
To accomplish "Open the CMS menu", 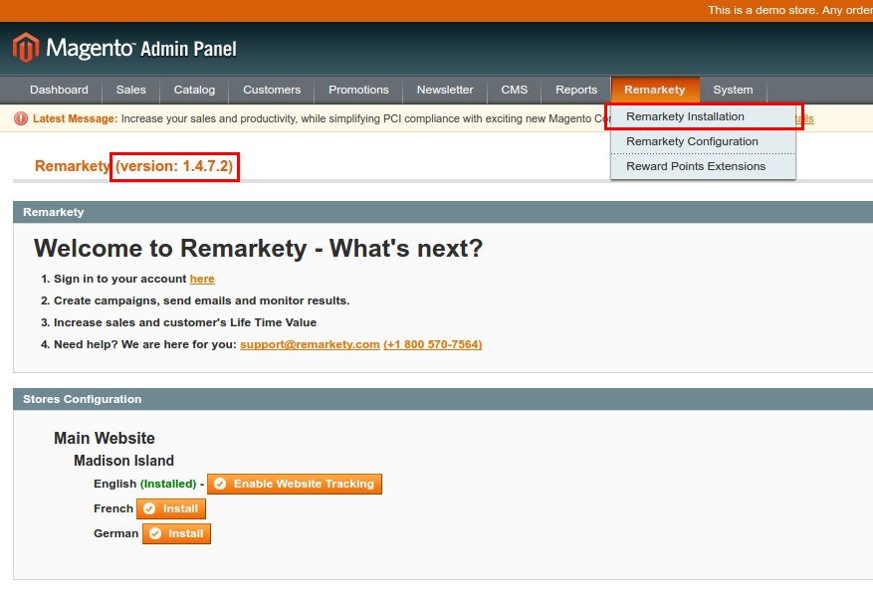I will tap(515, 90).
